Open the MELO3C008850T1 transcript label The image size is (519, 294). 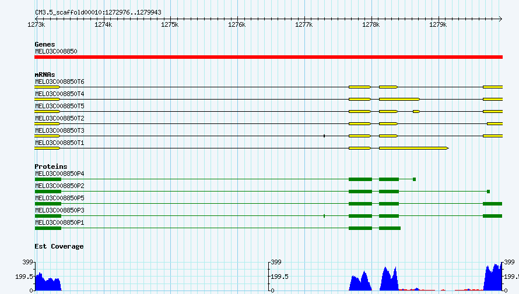point(59,143)
